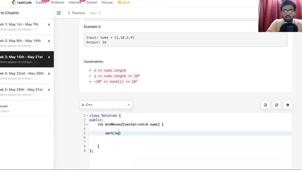Collapse the minMoves2 function fold arrow
The image size is (302, 170).
[x=87, y=125]
